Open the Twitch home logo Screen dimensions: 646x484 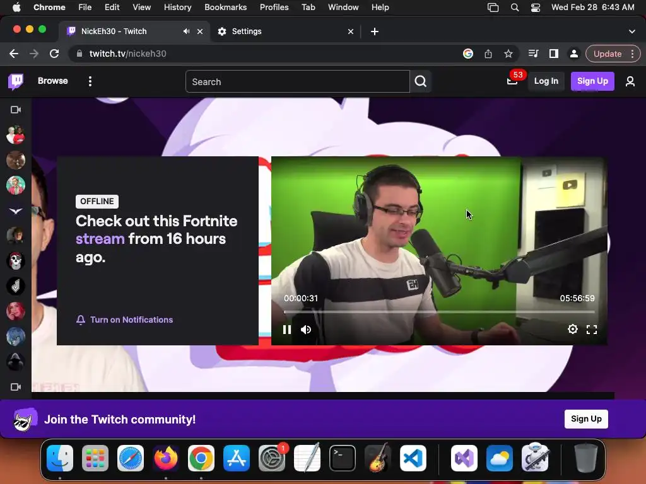click(16, 81)
